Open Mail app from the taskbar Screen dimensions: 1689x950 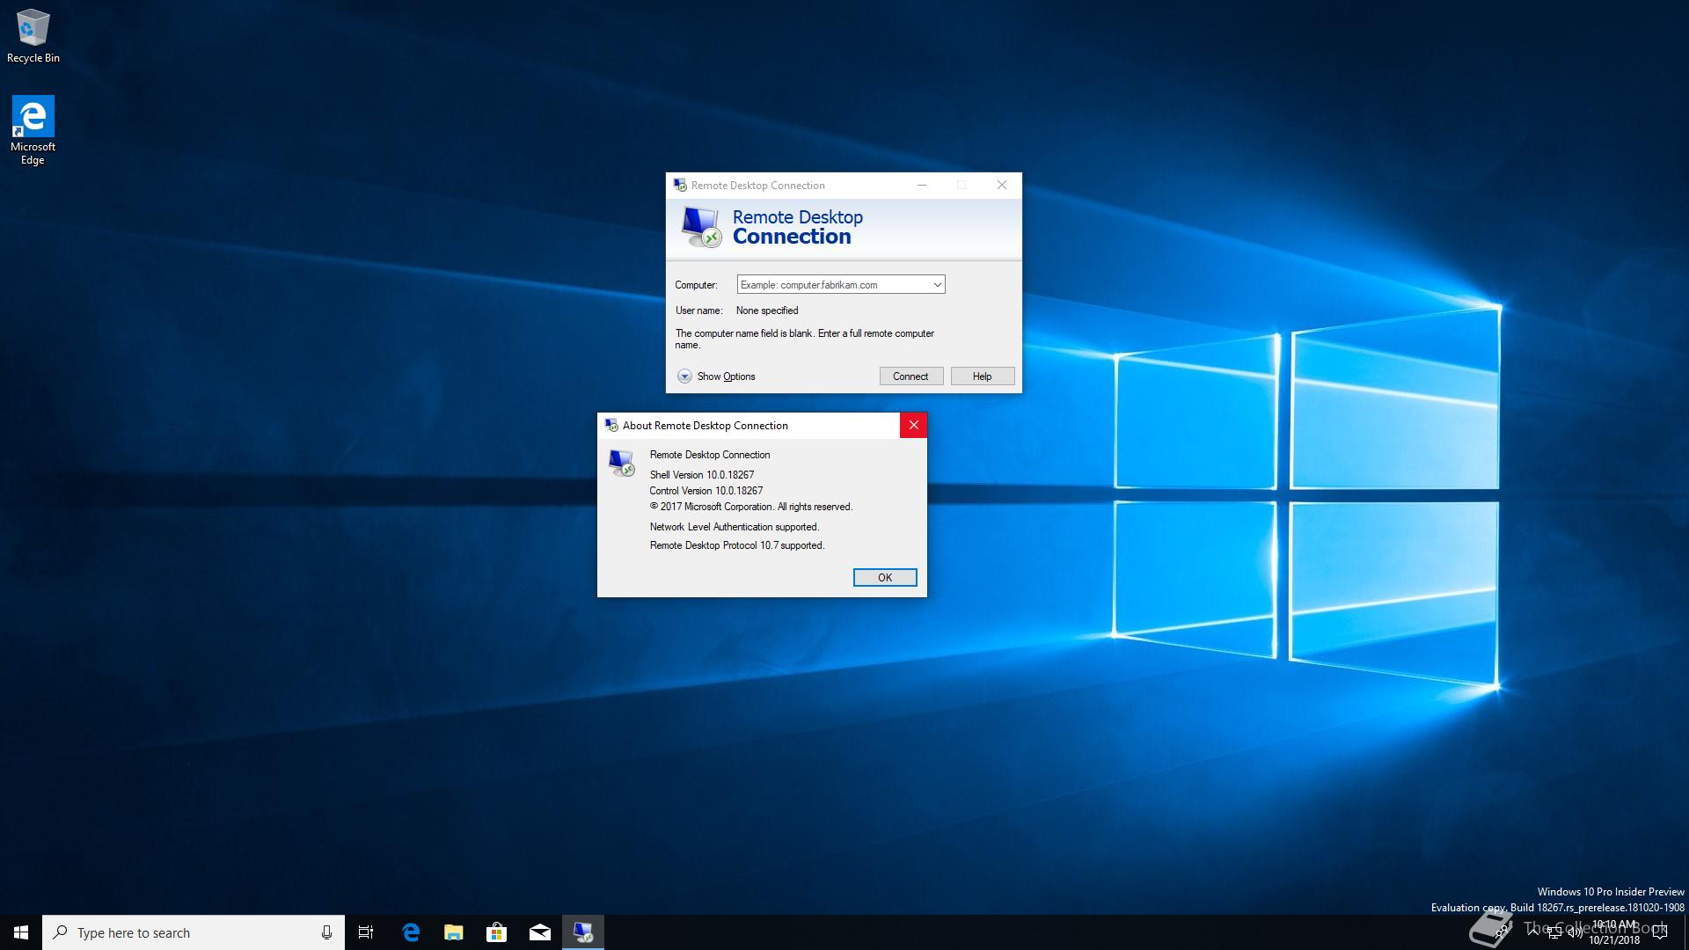[539, 932]
